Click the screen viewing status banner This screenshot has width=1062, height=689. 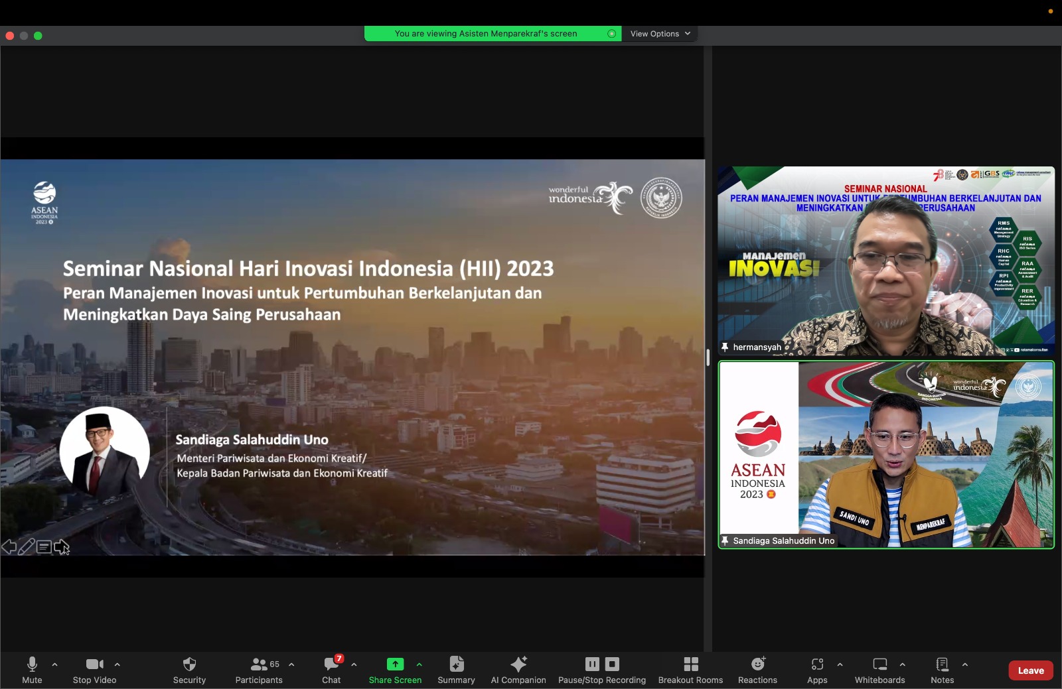pyautogui.click(x=493, y=34)
